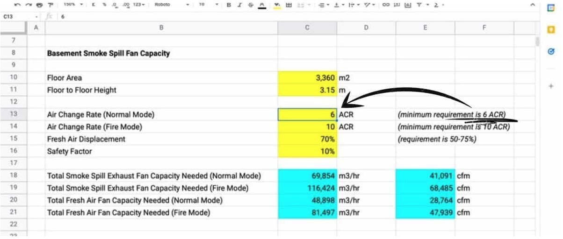Image resolution: width=563 pixels, height=239 pixels.
Task: Collapse the toolbar with the chevron arrow
Action: (x=532, y=5)
